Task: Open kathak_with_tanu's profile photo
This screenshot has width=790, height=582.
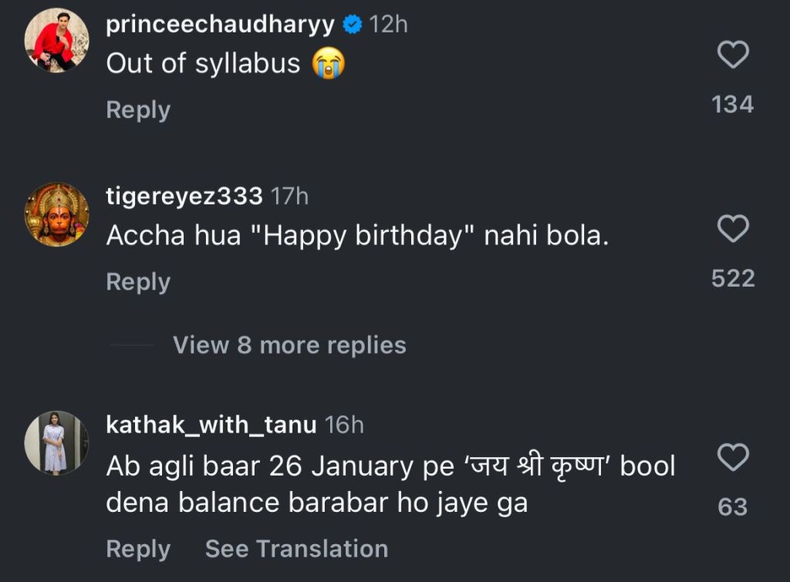Action: (x=56, y=442)
